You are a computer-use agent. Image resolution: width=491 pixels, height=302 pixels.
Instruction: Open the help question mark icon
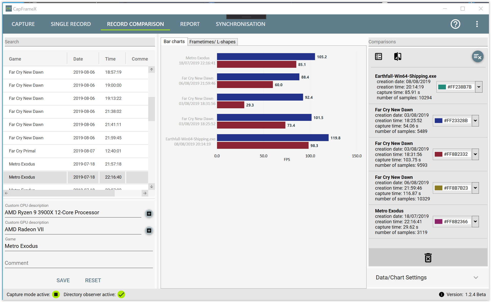click(x=455, y=24)
